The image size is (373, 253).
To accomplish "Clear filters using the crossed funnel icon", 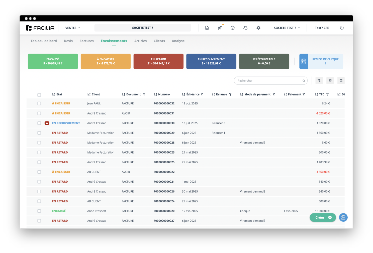I will point(319,81).
